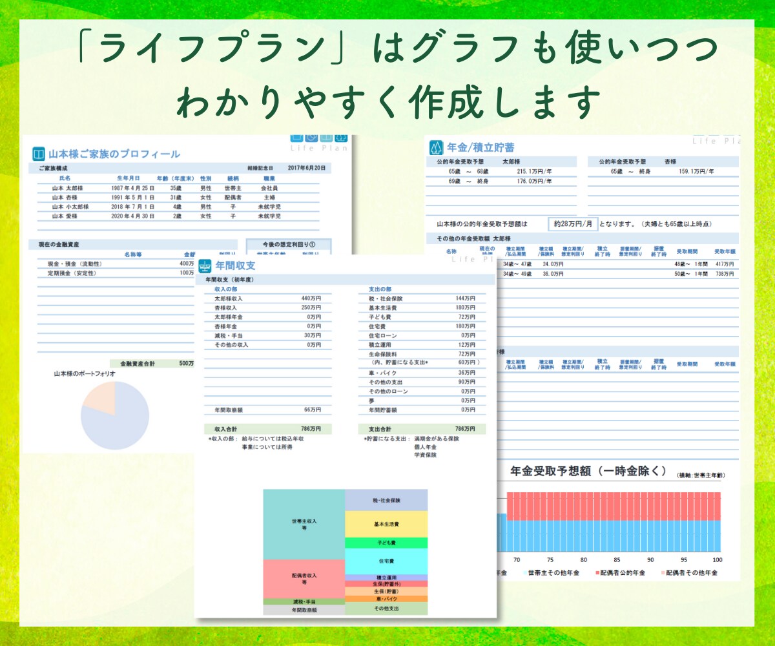Click the 杏様収入 250万円 row

click(x=268, y=307)
